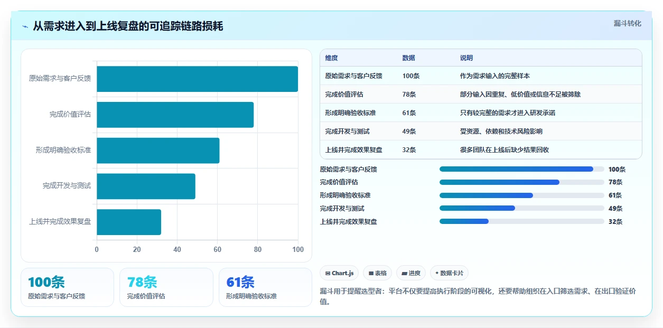Click the 说明 column header
Viewport: 663px width, 328px height.
point(466,58)
